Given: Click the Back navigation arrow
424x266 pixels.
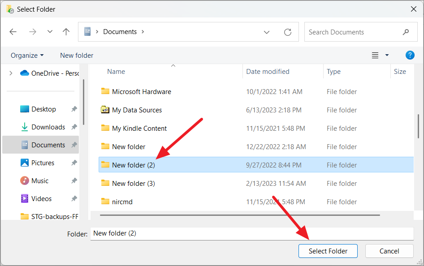Looking at the screenshot, I should tap(13, 31).
